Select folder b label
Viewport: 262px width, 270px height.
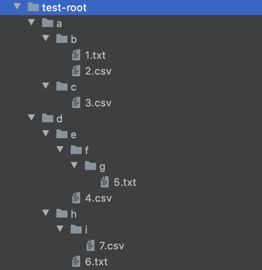click(73, 39)
